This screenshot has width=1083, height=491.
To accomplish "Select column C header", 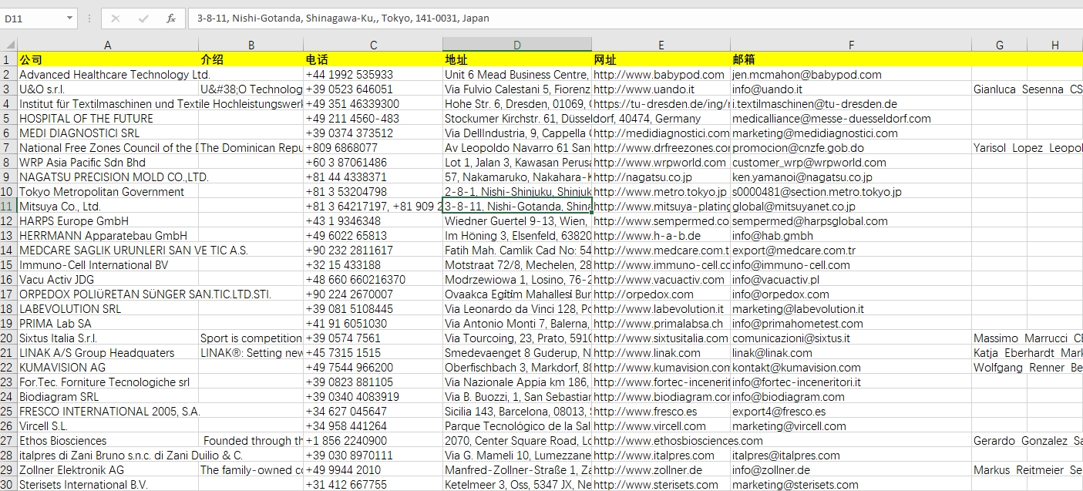I will 373,45.
